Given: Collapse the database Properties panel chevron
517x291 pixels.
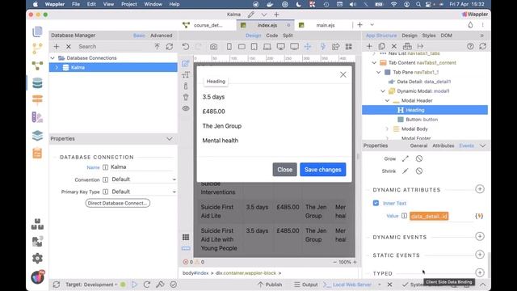Looking at the screenshot, I should [170, 138].
